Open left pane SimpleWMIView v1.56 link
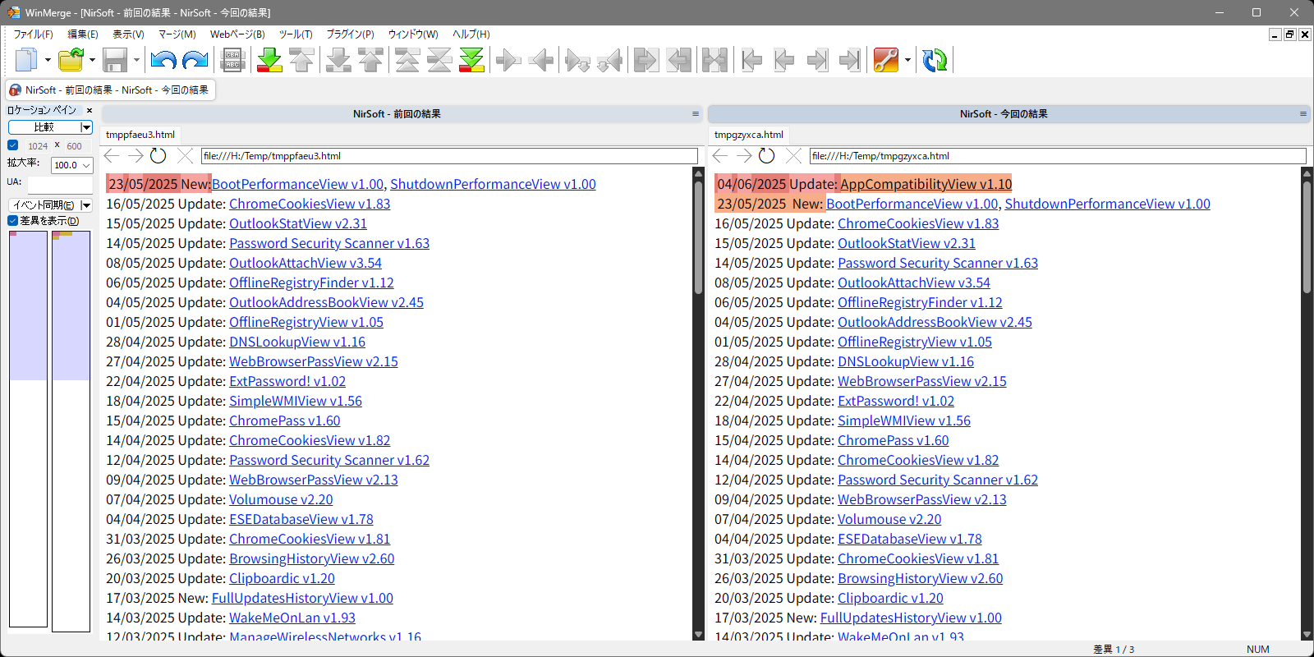1314x657 pixels. [296, 401]
